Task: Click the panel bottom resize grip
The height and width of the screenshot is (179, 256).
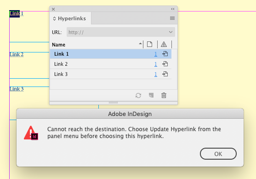Action: tap(114, 103)
